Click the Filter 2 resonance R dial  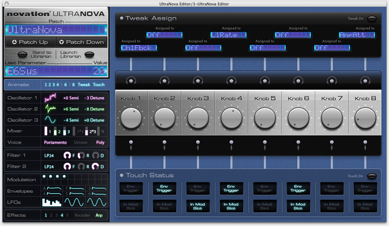click(81, 166)
